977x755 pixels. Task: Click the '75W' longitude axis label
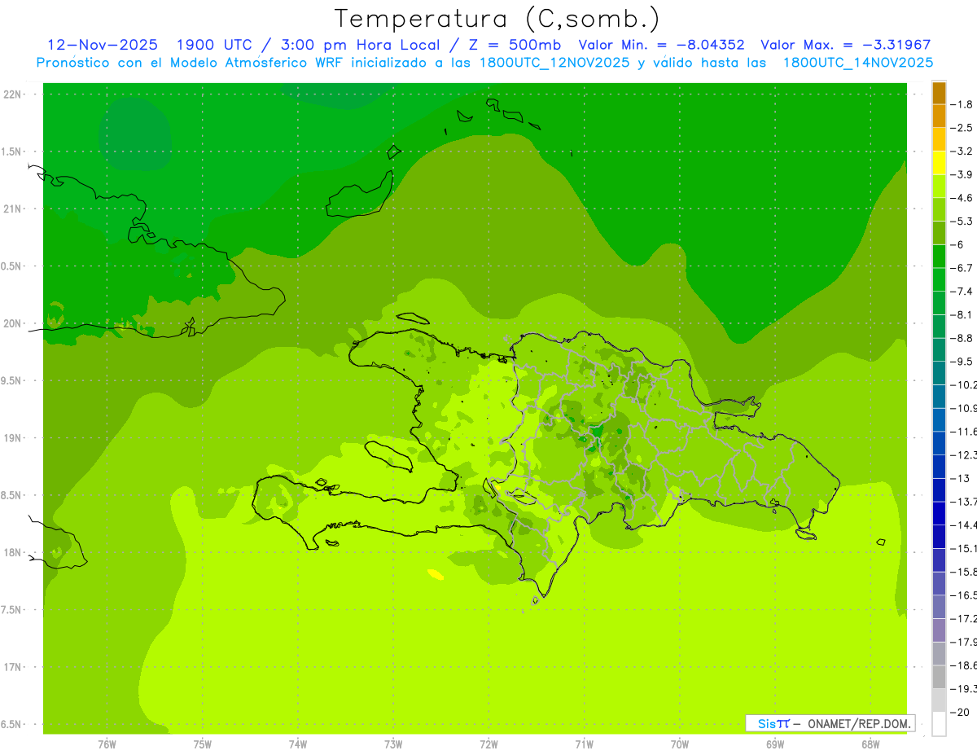(203, 744)
